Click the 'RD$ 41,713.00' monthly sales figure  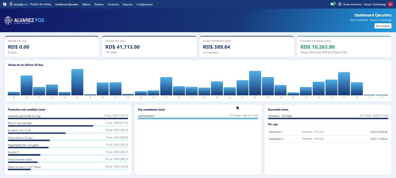pos(123,47)
